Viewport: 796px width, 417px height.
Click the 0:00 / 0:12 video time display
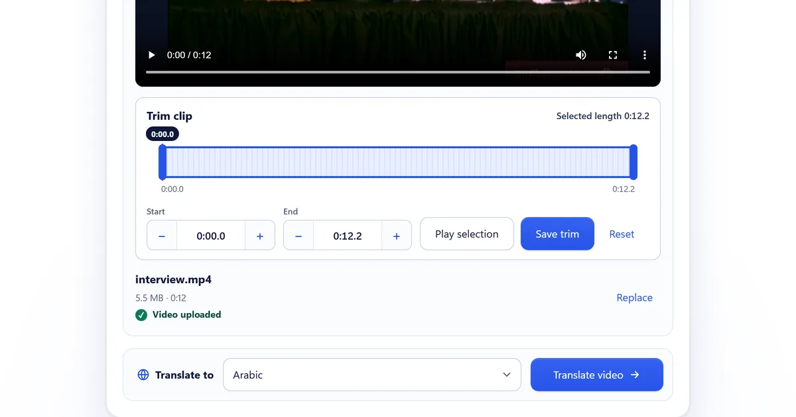(x=189, y=55)
